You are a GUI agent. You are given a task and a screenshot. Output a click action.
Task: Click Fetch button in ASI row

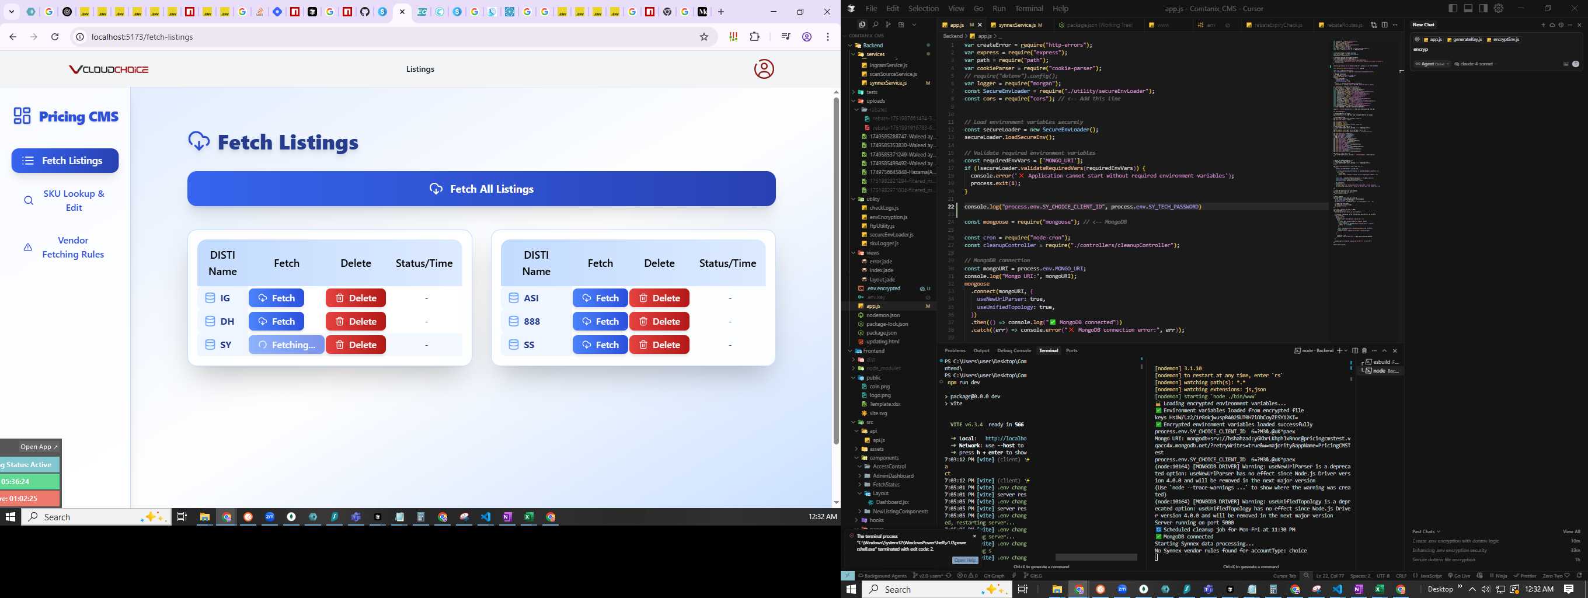[600, 298]
